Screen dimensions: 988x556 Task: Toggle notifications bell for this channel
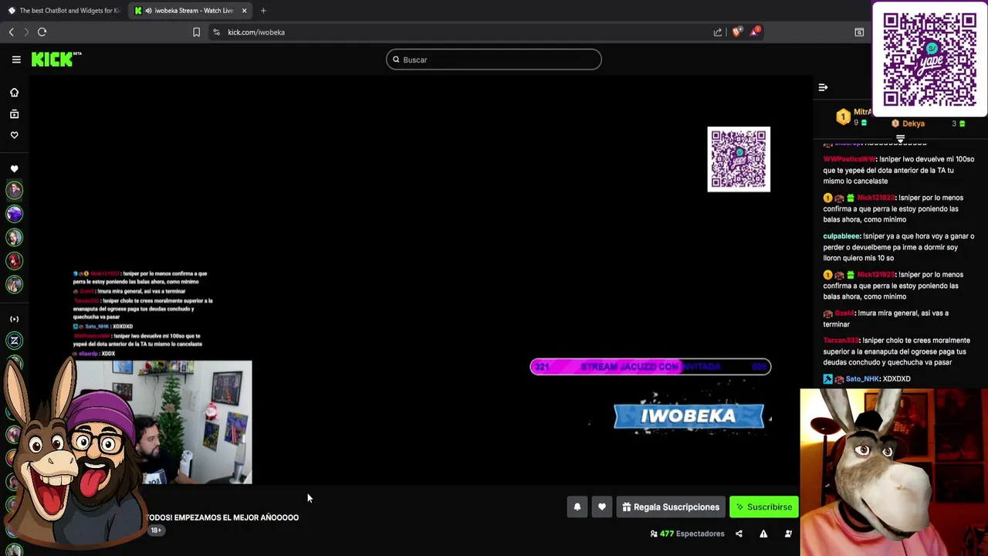577,507
